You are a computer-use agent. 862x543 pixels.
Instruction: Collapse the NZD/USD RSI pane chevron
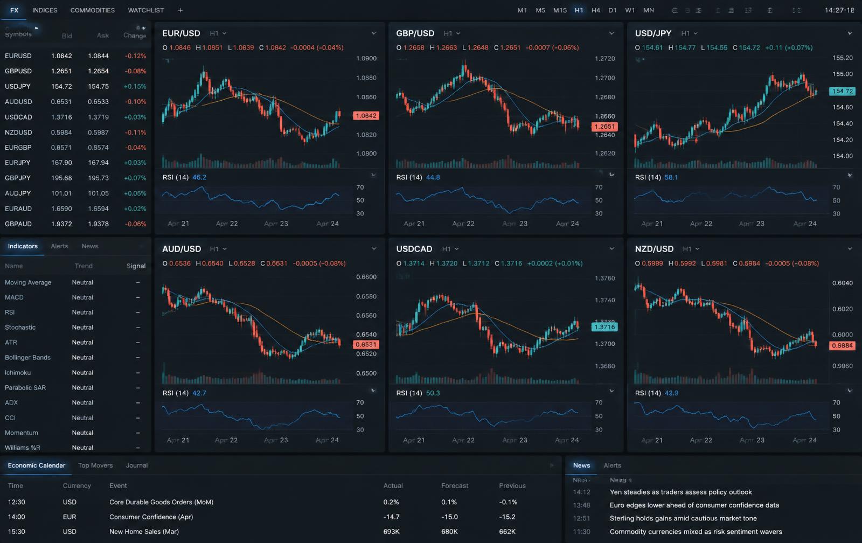coord(850,391)
